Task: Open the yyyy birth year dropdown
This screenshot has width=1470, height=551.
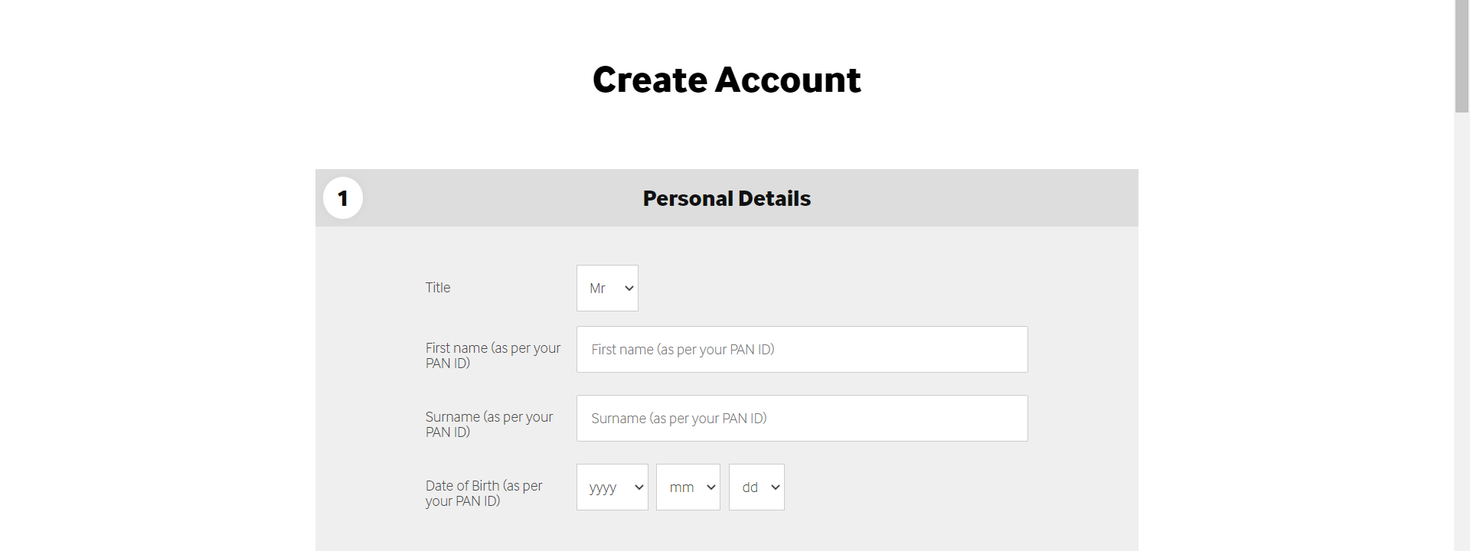Action: [x=611, y=487]
